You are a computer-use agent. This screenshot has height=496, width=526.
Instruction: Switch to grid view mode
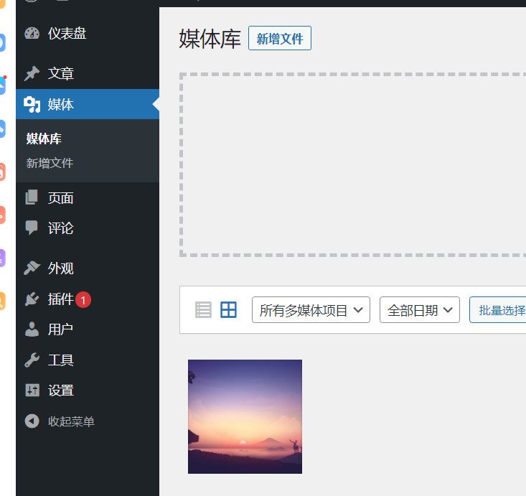pos(228,310)
